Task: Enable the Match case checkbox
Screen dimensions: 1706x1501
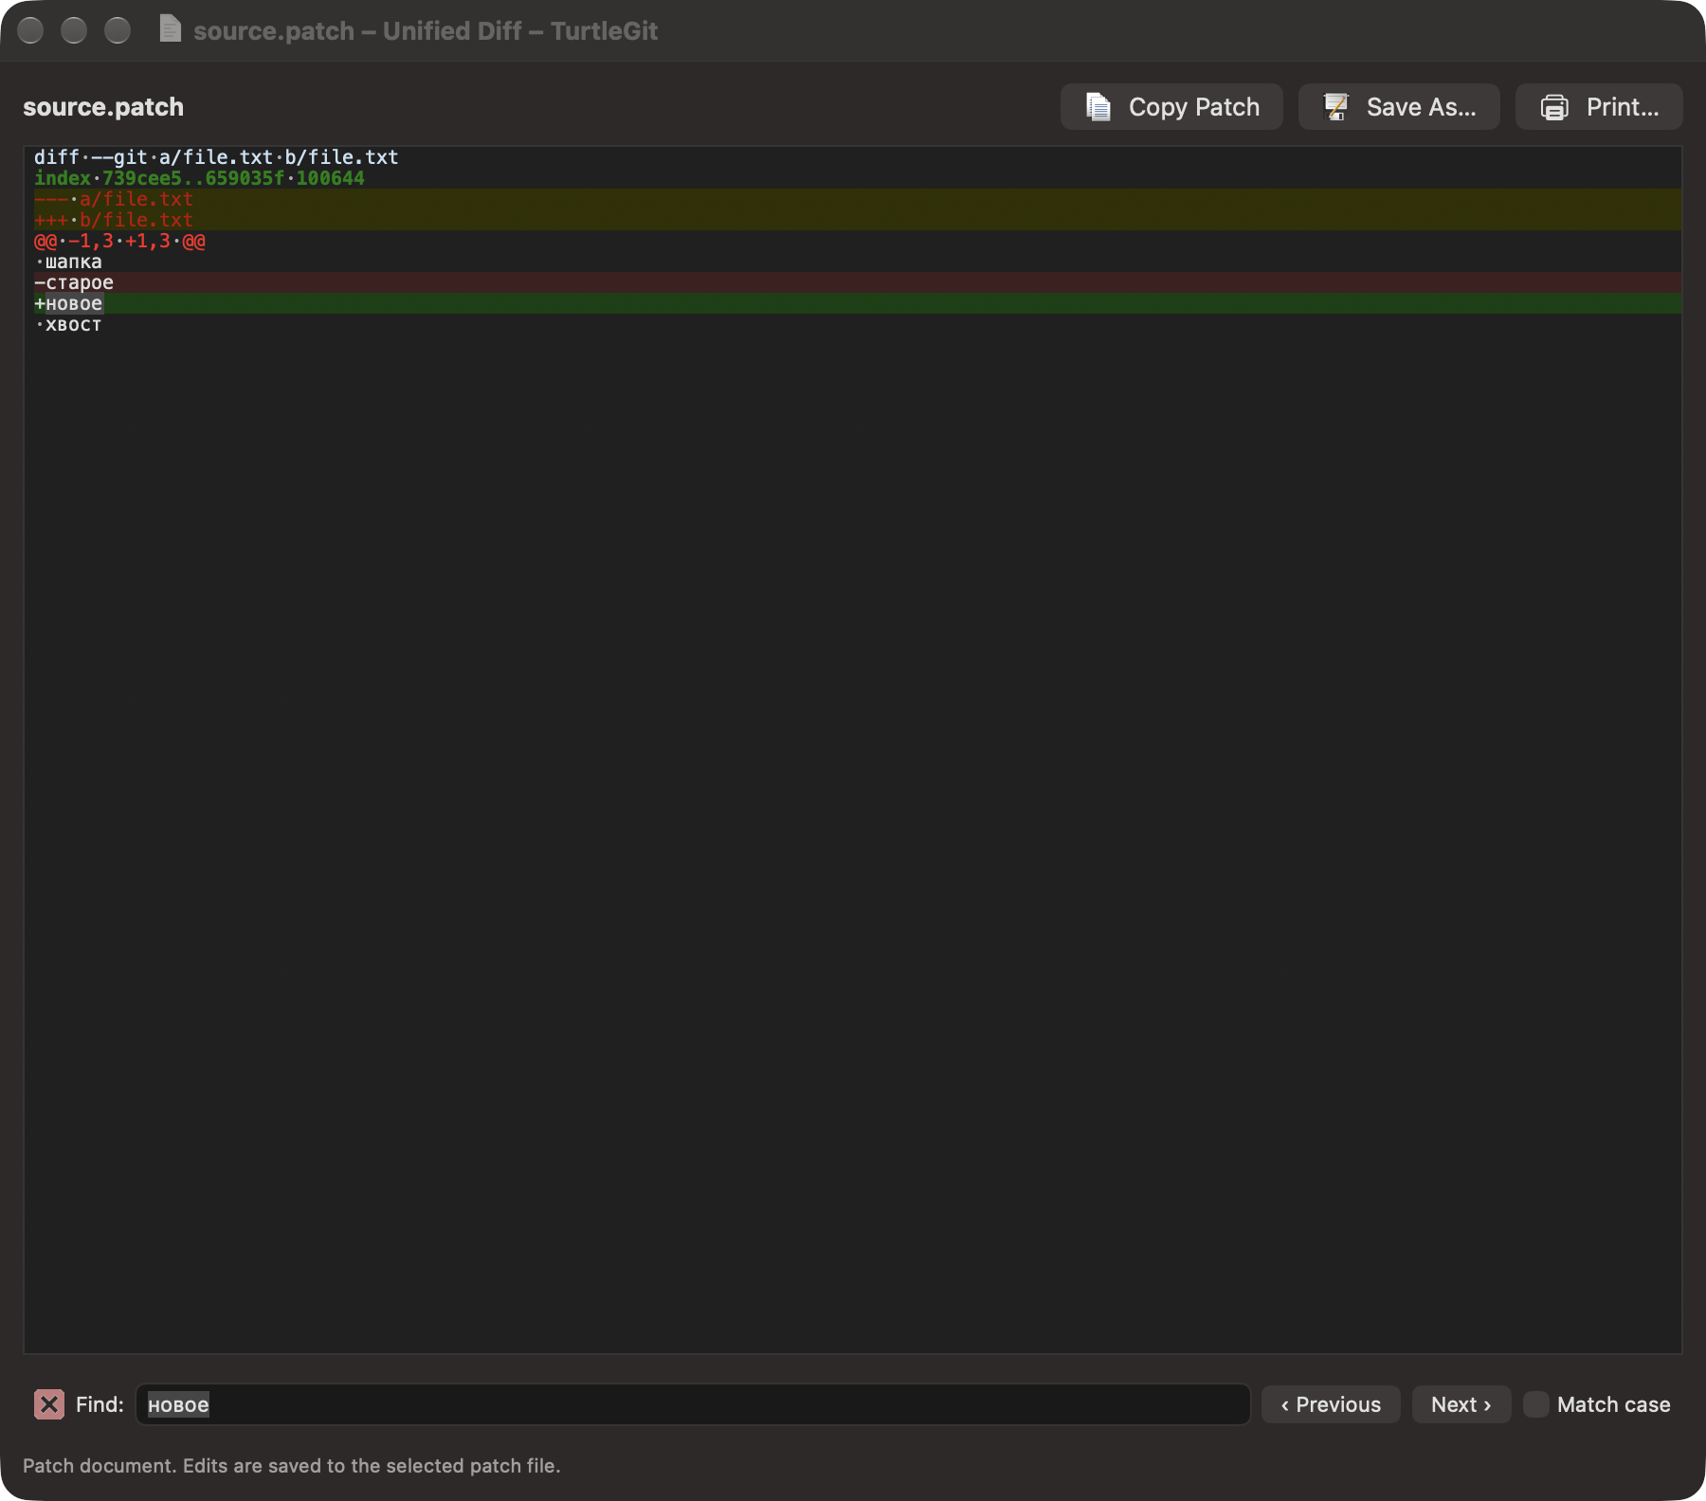Action: [1535, 1404]
